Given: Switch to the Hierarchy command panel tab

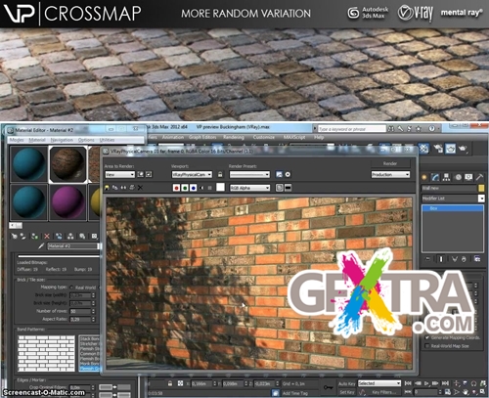Looking at the screenshot, I should (x=446, y=177).
